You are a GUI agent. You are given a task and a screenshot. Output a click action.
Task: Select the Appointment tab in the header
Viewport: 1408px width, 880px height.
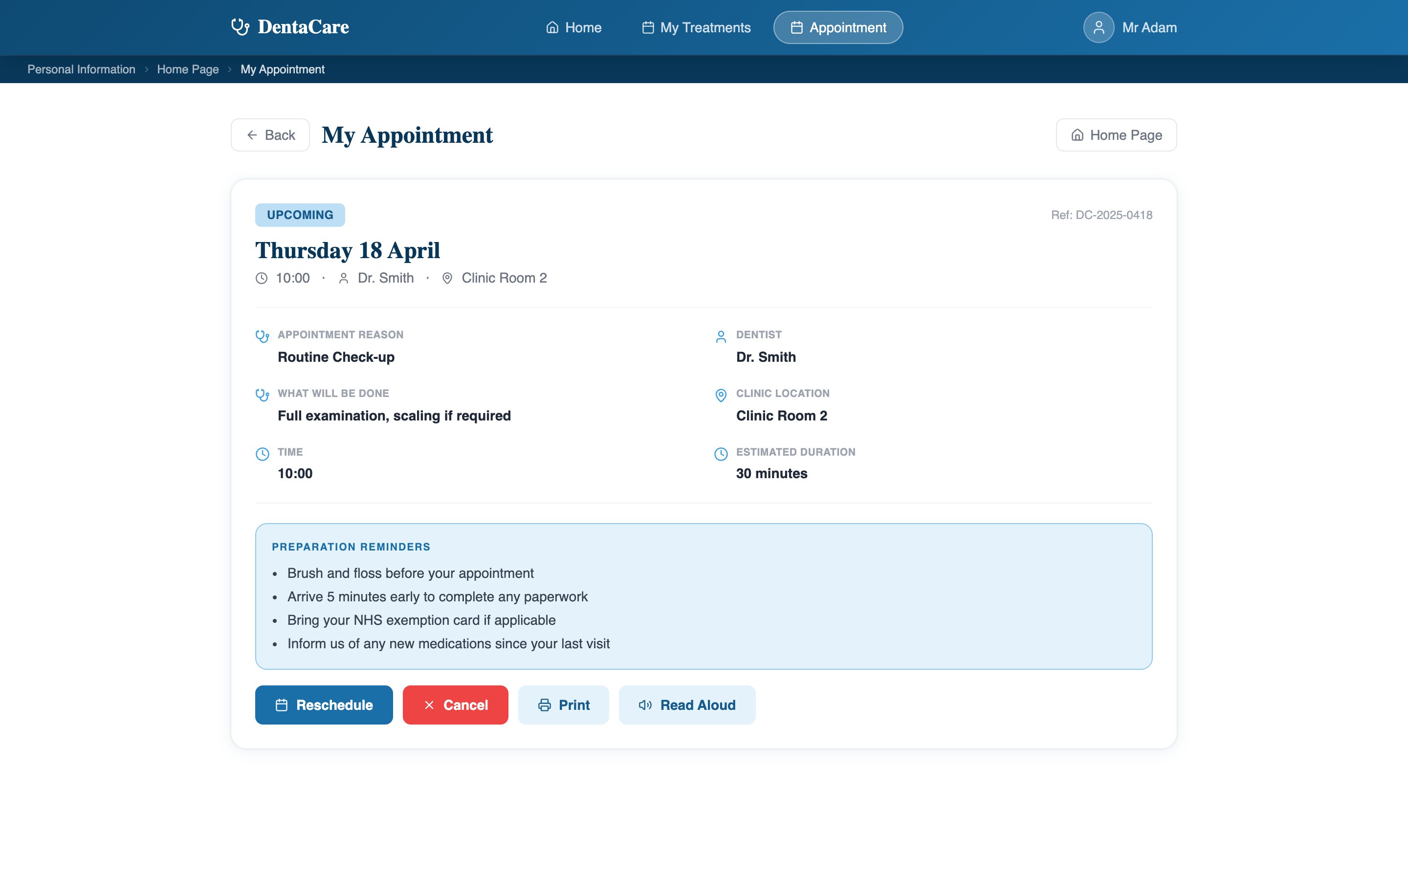pos(838,27)
